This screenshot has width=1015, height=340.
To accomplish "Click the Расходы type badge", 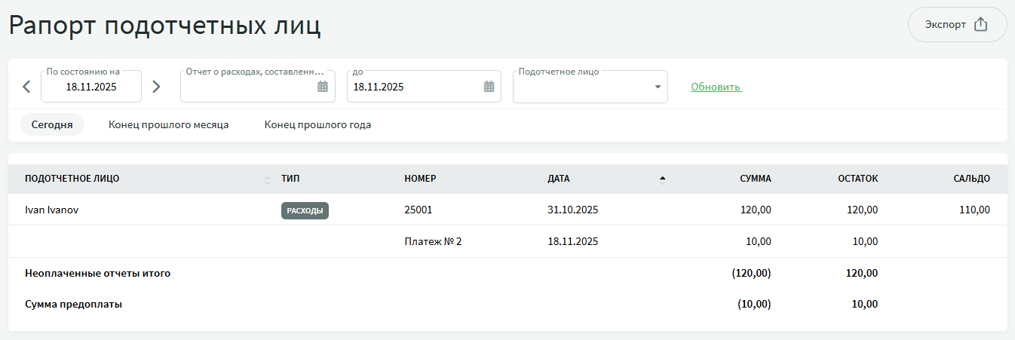I will pyautogui.click(x=305, y=210).
